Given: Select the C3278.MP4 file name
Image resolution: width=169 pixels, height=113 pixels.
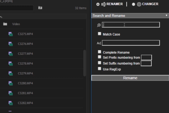Looking at the screenshot, I should (25, 63).
